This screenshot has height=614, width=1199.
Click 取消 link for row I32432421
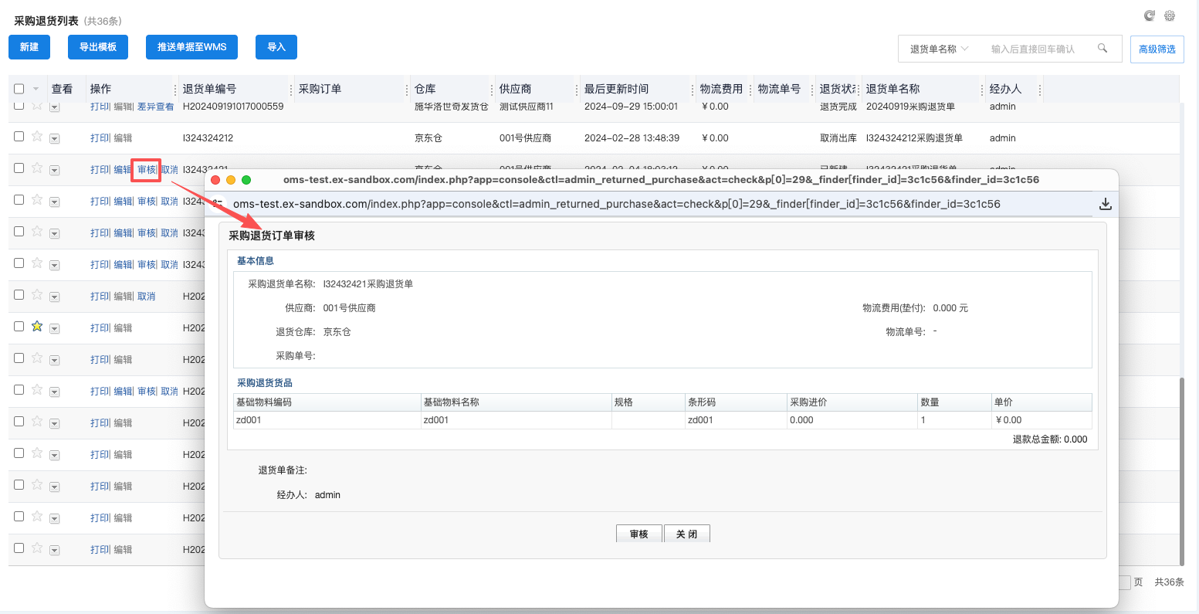[x=170, y=170]
